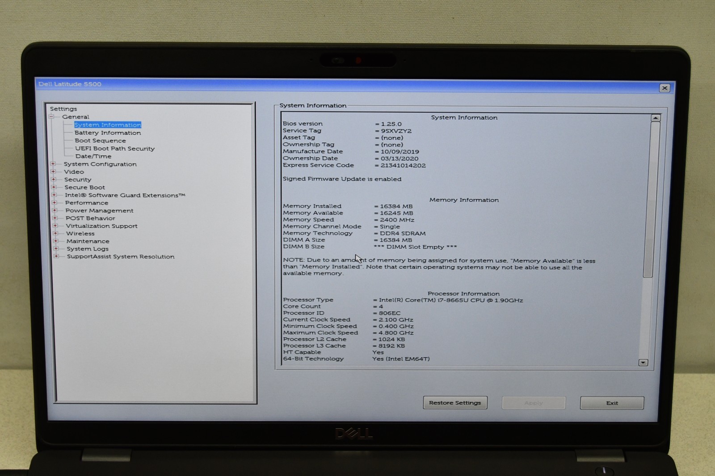Screen dimensions: 715x476
Task: Click the Bios version value 1.25.0
Action: [x=391, y=124]
